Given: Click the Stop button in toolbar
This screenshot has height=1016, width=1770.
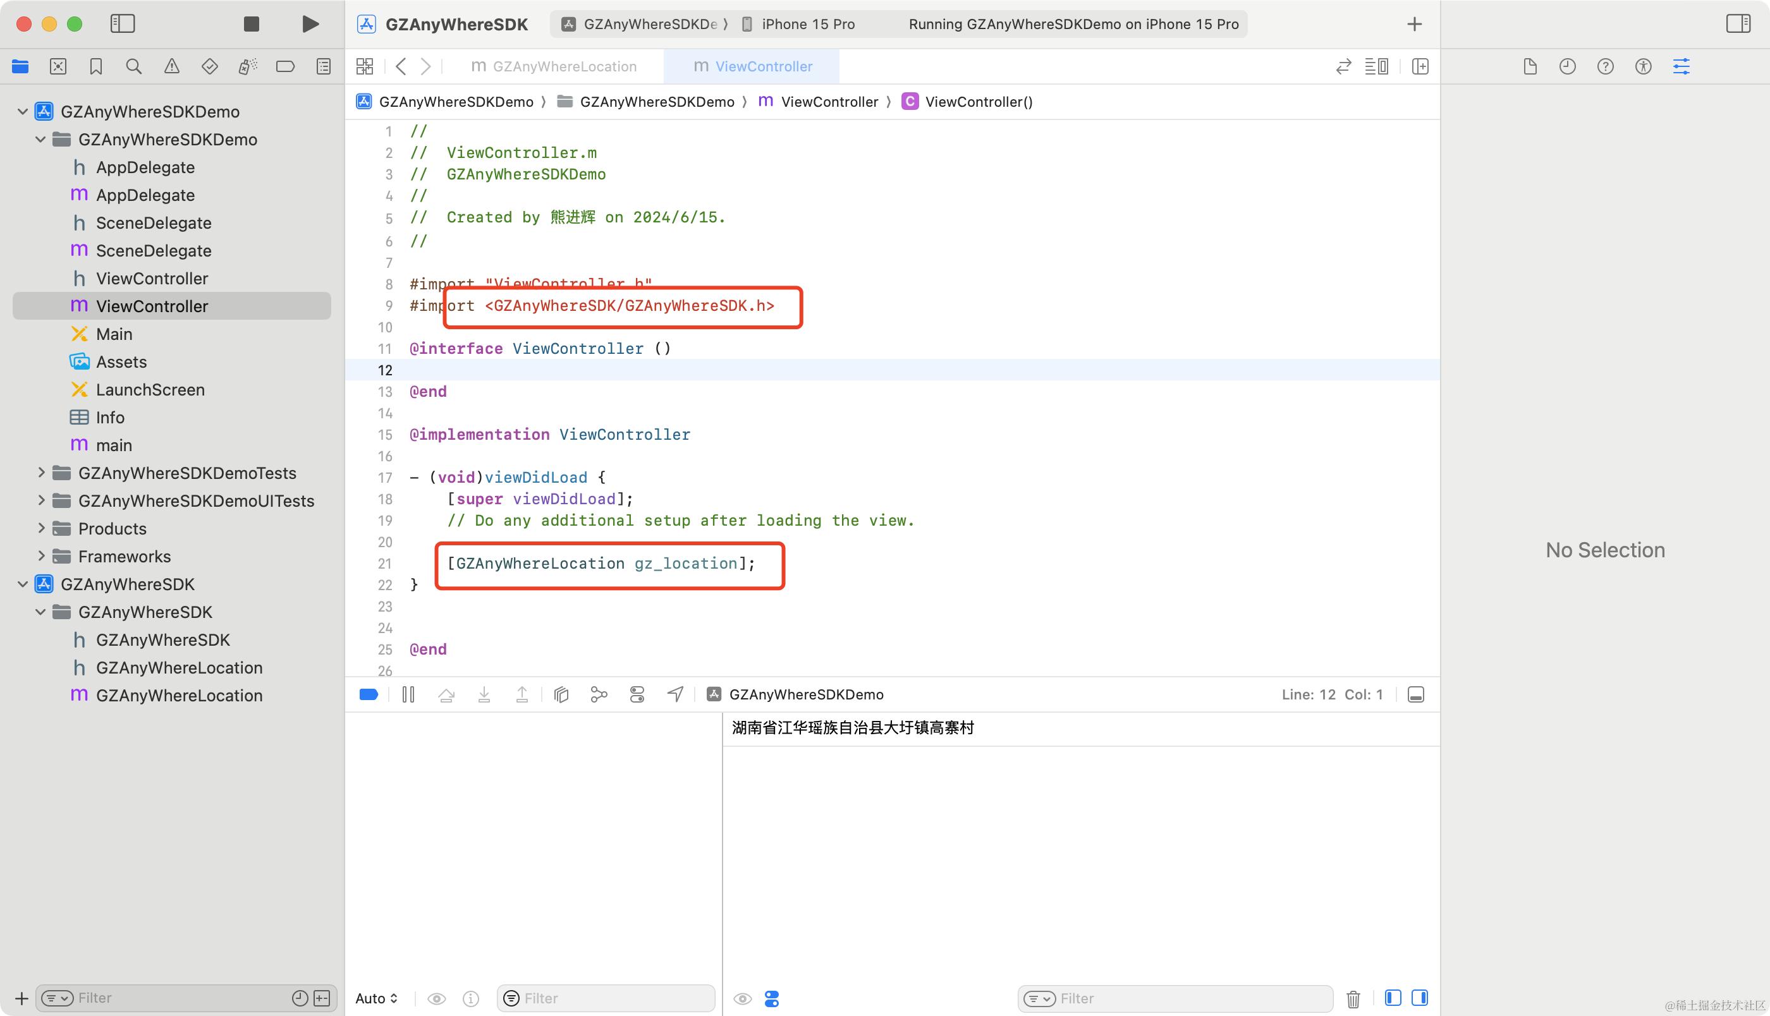Looking at the screenshot, I should [251, 24].
